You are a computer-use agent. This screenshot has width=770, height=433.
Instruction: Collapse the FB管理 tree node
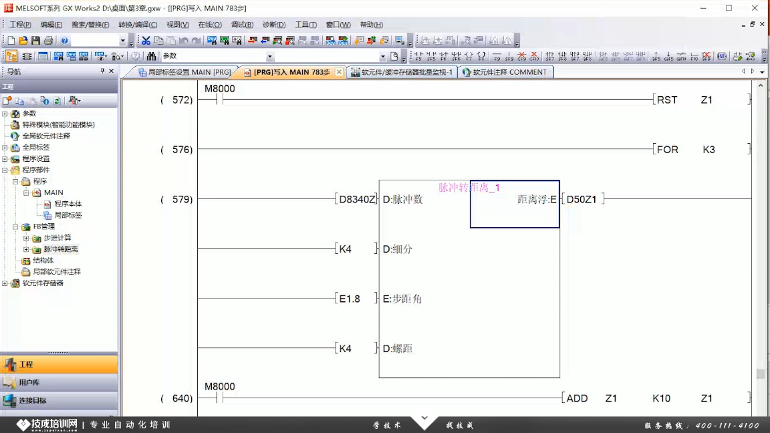(x=15, y=227)
